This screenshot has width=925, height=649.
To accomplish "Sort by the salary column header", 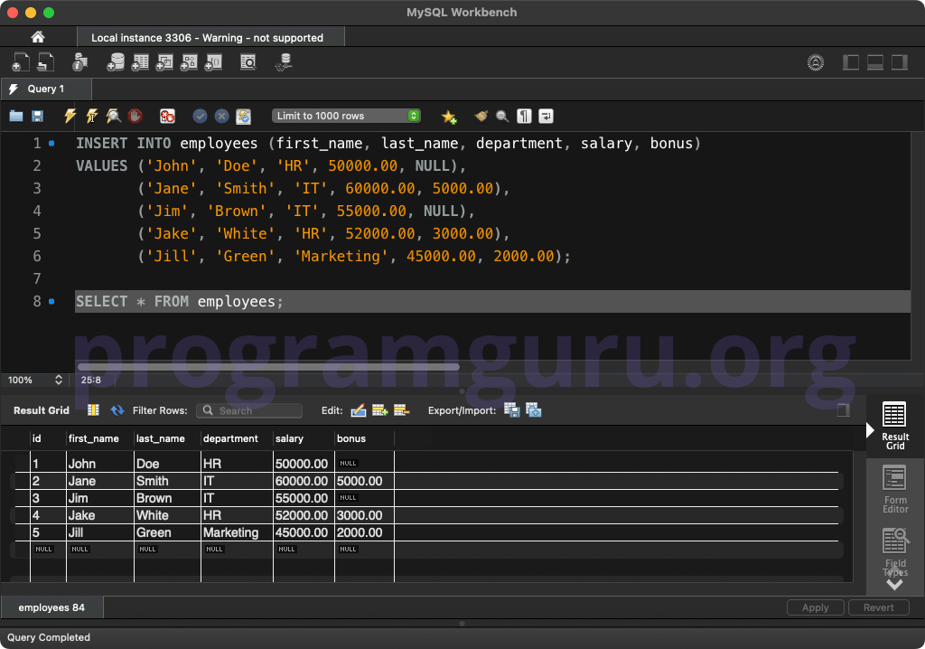I will 304,438.
